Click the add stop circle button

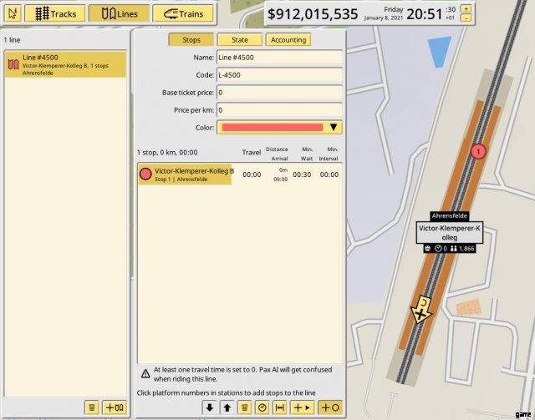point(330,407)
